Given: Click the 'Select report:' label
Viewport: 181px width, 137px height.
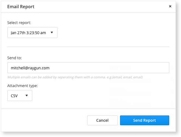Looking at the screenshot, I should click(19, 23).
